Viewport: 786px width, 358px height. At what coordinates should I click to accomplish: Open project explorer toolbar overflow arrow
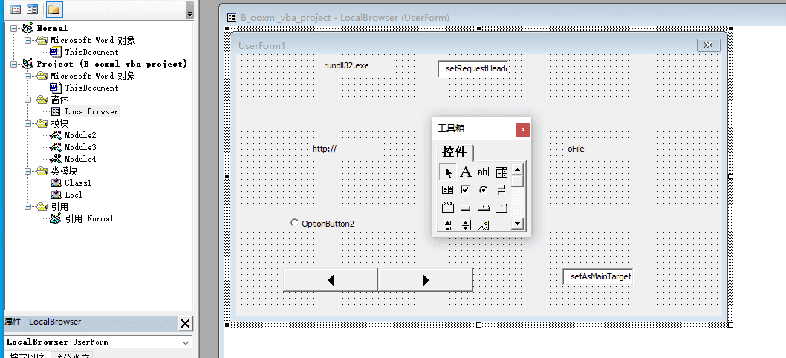(x=189, y=10)
